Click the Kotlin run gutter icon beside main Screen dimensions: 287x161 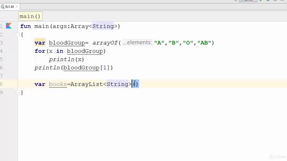(9, 26)
